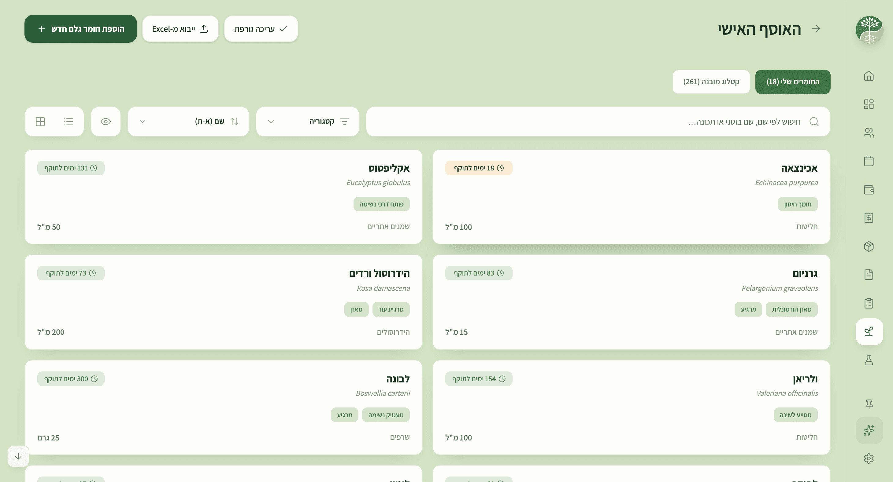Open the home page from sidebar
This screenshot has width=893, height=482.
tap(869, 76)
